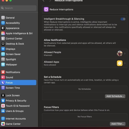Viewport: 129px width, 129px height.
Task: Click the Sound speaker icon
Action: pos(3,77)
